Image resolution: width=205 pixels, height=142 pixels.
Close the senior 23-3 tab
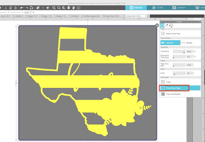[13, 16]
